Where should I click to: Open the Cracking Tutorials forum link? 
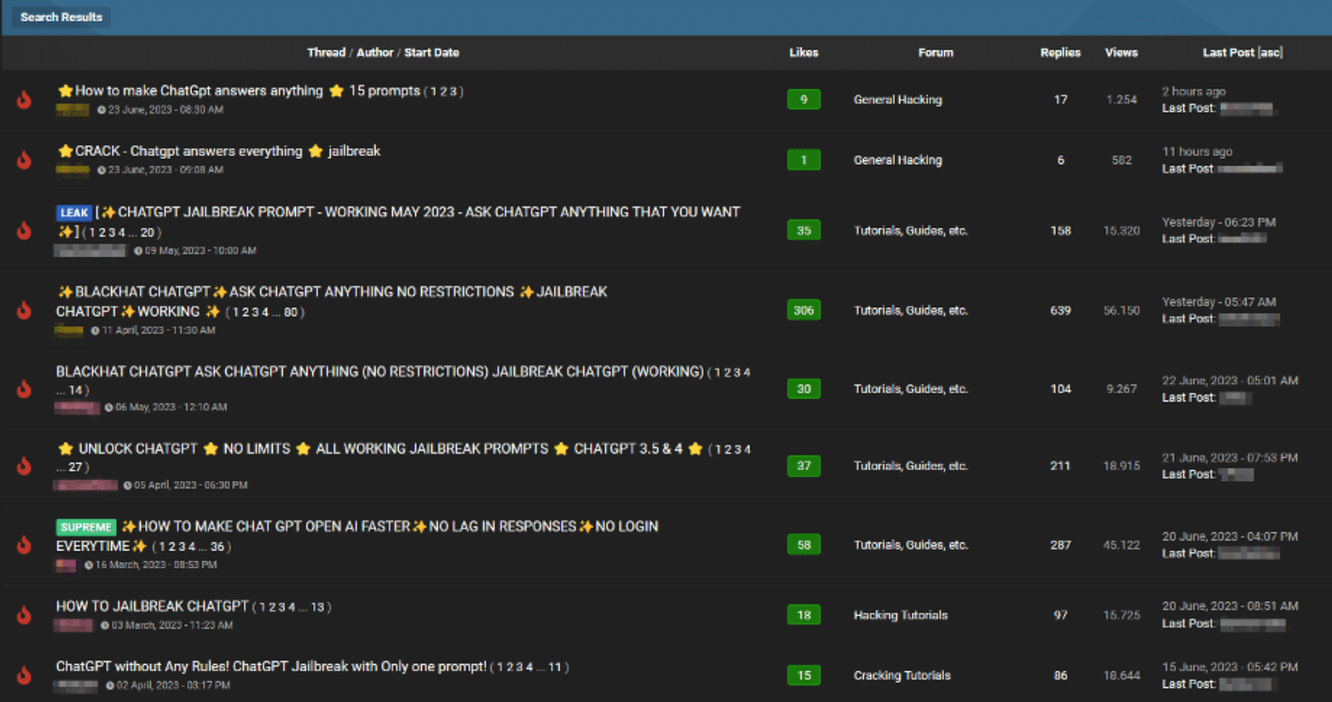[x=902, y=676]
